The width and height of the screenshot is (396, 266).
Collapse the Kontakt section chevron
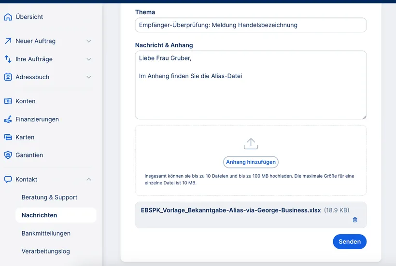pos(89,179)
